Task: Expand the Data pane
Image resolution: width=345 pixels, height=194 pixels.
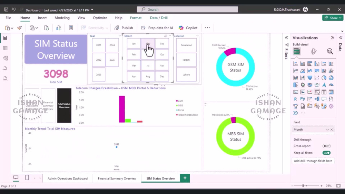Action: coord(341,38)
